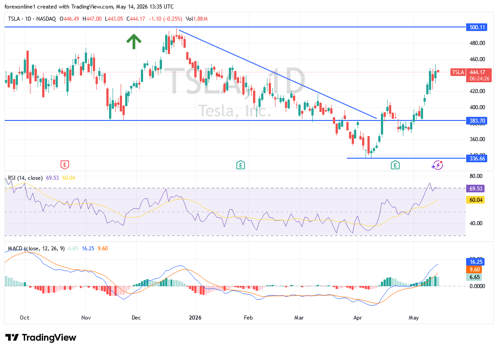Click 80.00 on the RSI scale
The image size is (498, 351).
[x=476, y=176]
